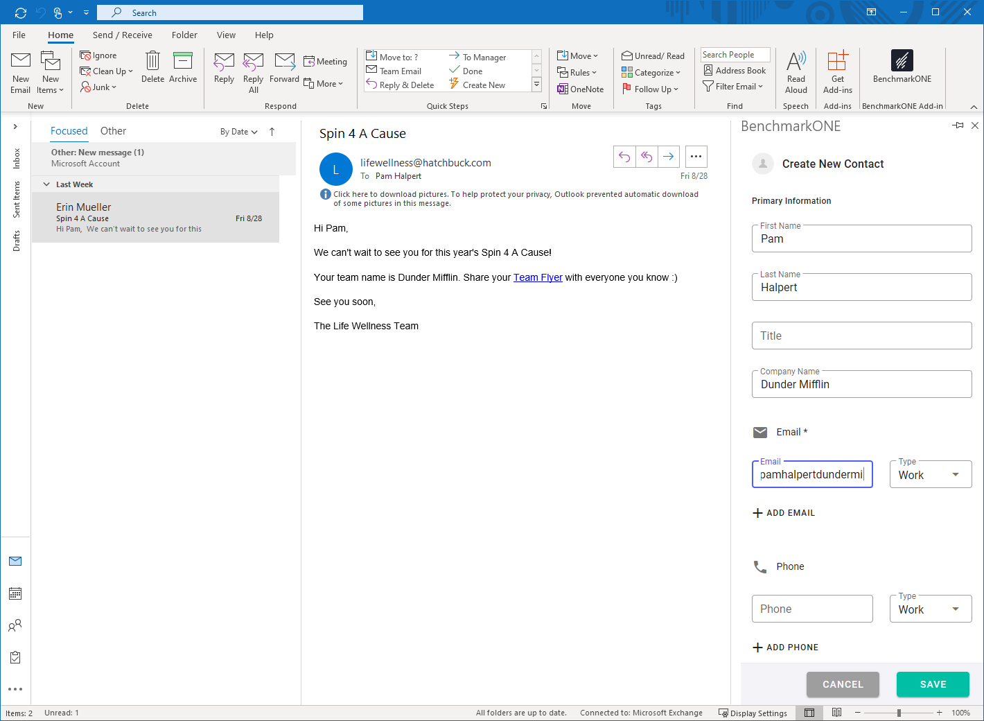This screenshot has height=721, width=984.
Task: Click the Phone input field
Action: coord(812,609)
